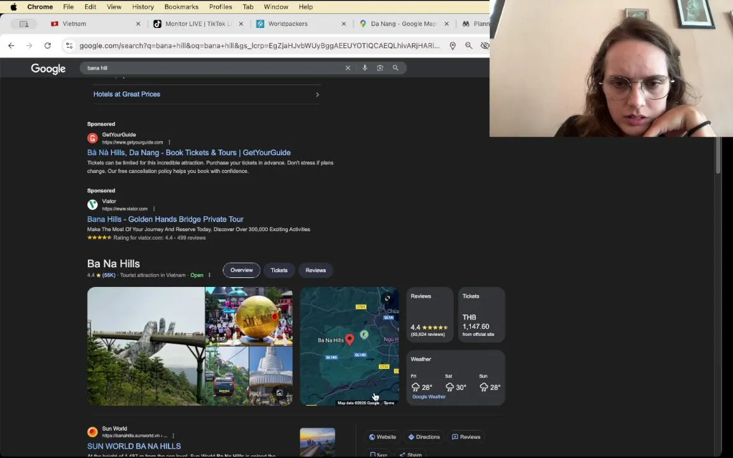Go forward with the browser forward arrow

pos(29,45)
